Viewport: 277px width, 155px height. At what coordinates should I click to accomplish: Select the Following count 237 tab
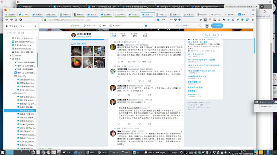tap(123, 35)
